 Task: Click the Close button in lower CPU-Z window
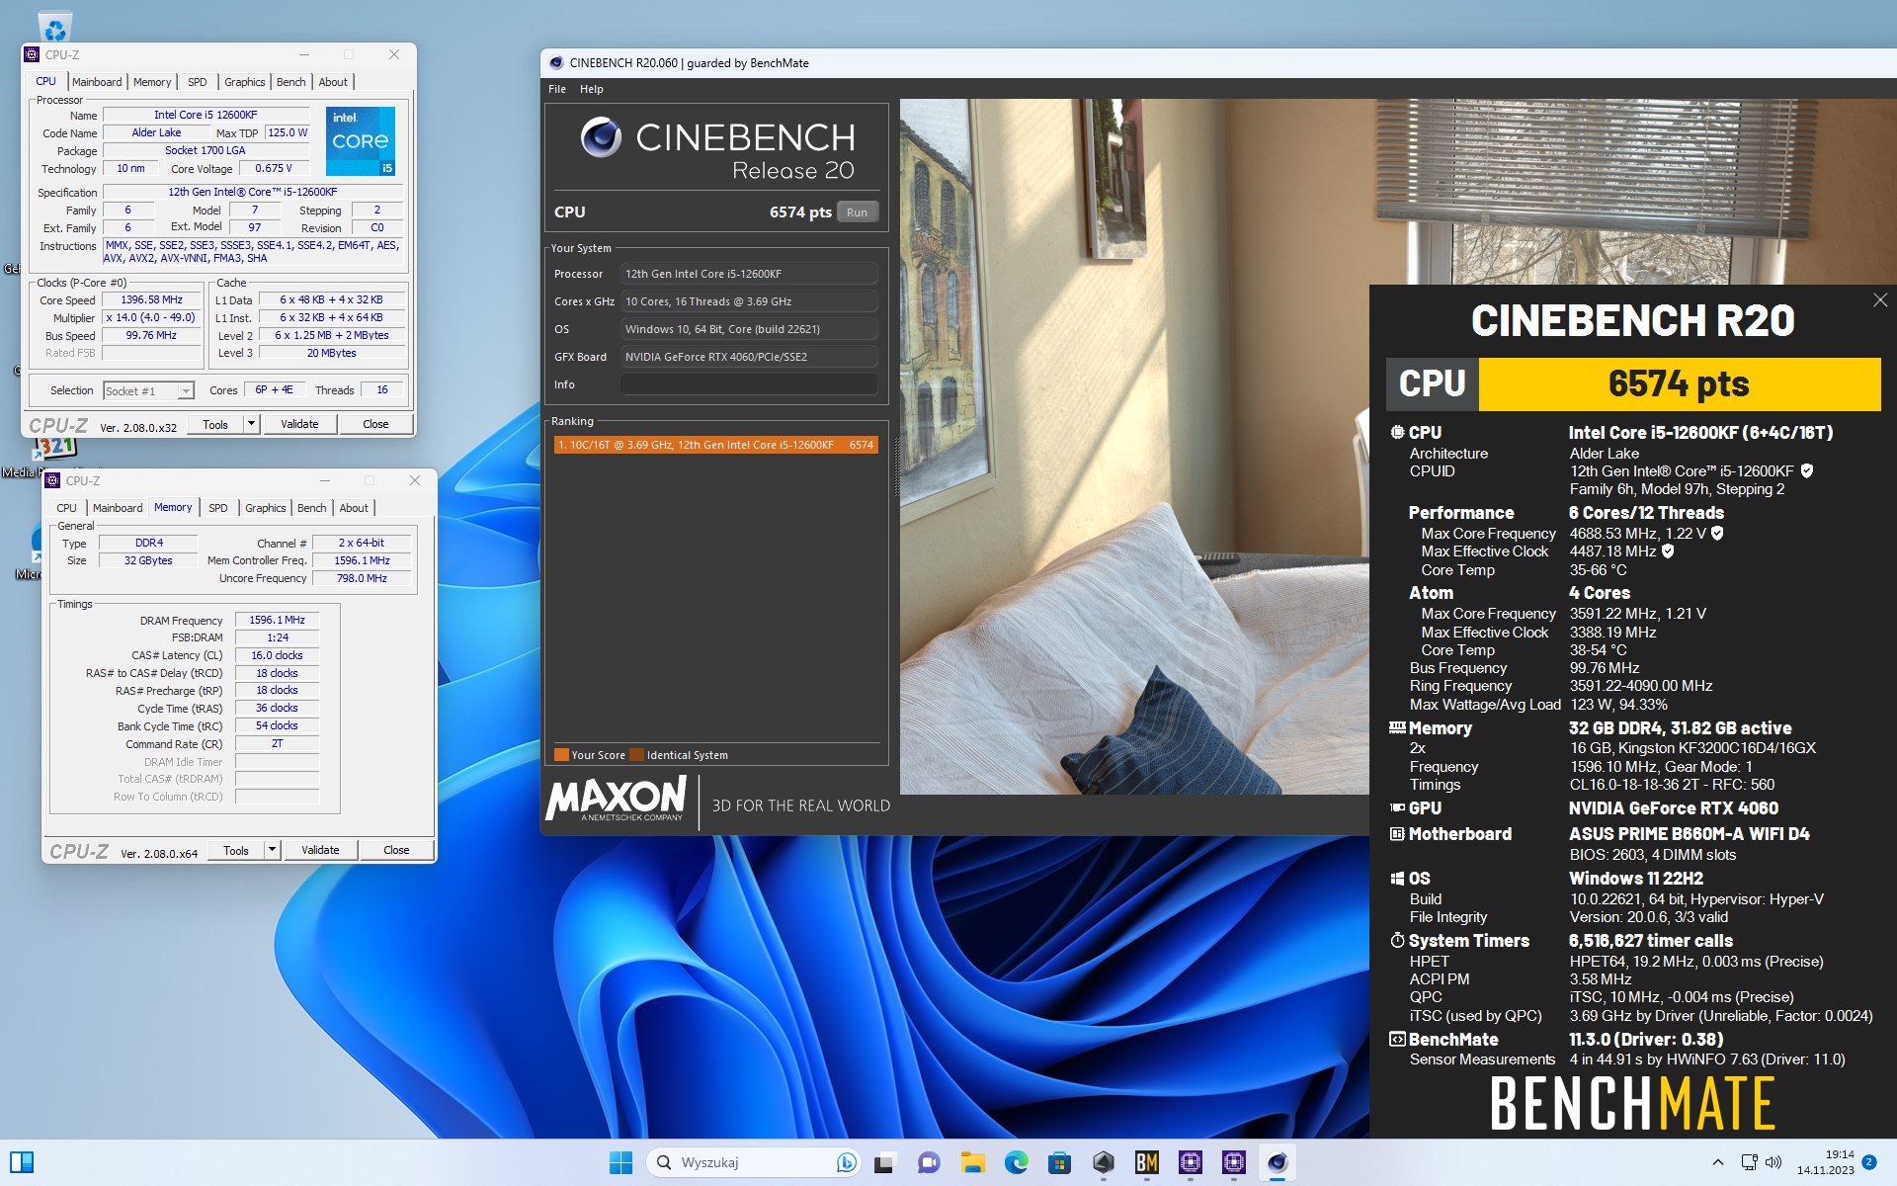click(396, 850)
